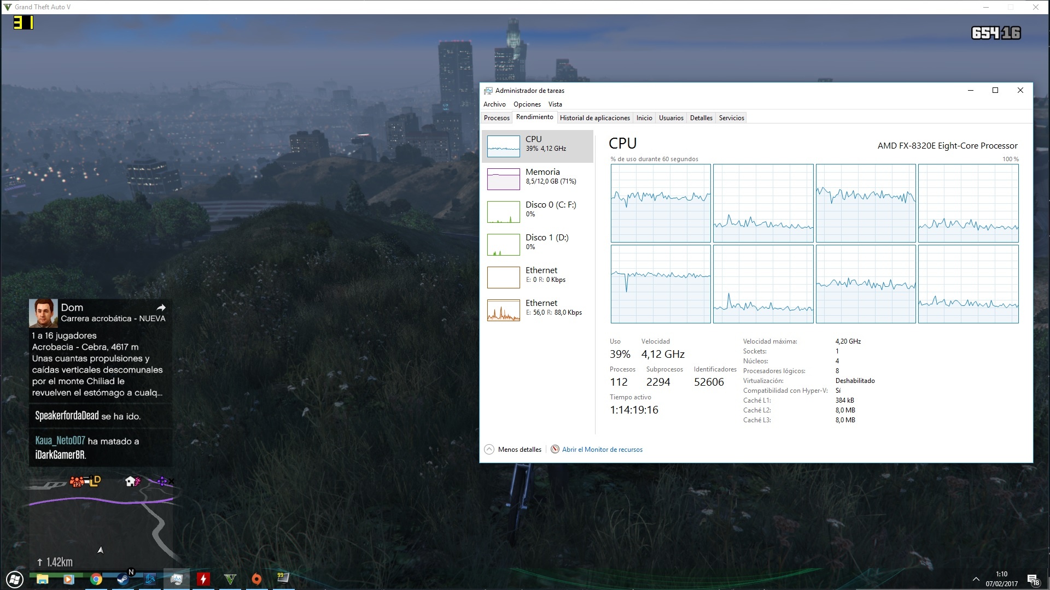Screen dimensions: 1050x590
Task: Click the GTA V title bar icon
Action: (x=8, y=7)
